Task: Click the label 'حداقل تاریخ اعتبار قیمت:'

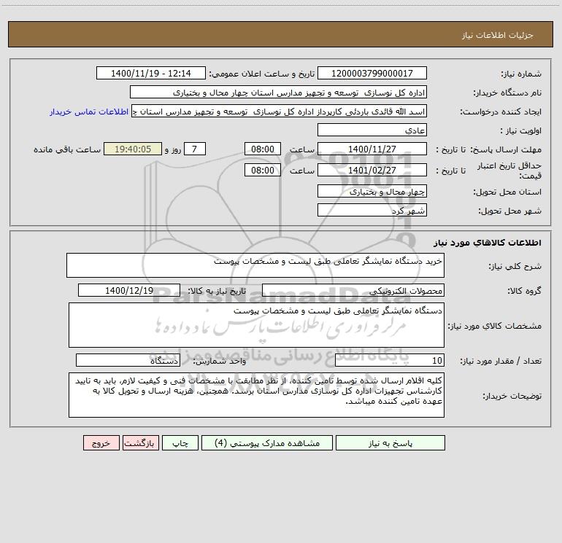Action: tap(509, 171)
